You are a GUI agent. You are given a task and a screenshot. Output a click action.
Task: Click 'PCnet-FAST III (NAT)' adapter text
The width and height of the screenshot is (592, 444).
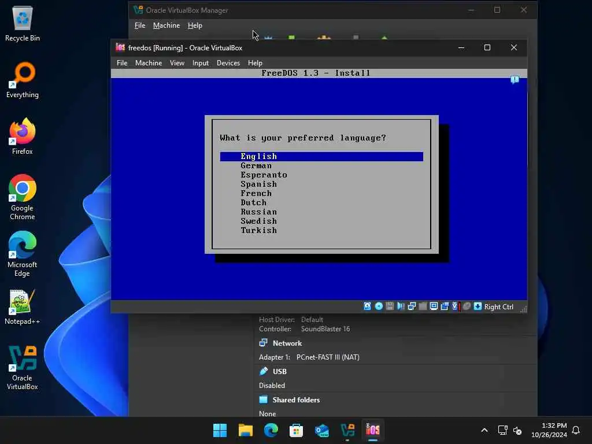pyautogui.click(x=328, y=357)
